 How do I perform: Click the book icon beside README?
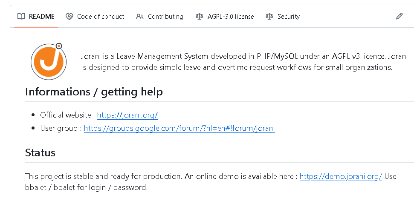(21, 17)
